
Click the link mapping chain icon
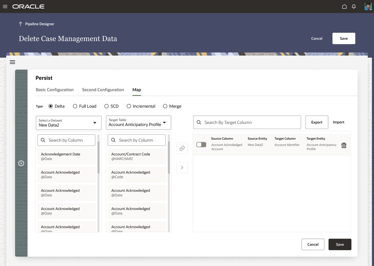182,148
